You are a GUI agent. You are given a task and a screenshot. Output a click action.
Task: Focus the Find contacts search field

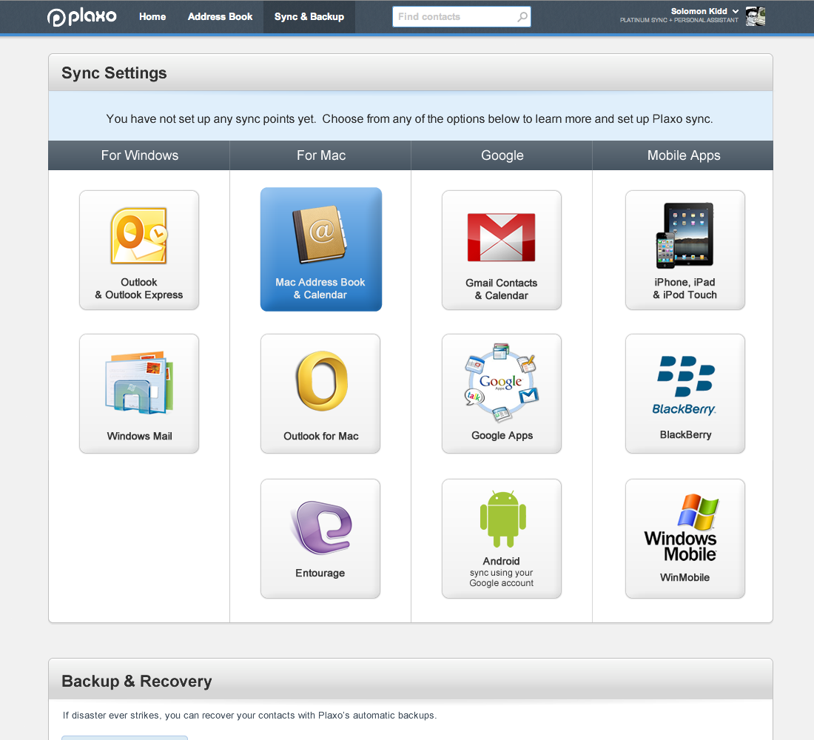click(x=462, y=16)
